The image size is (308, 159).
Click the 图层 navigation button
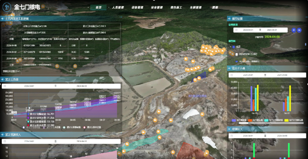click(x=215, y=8)
